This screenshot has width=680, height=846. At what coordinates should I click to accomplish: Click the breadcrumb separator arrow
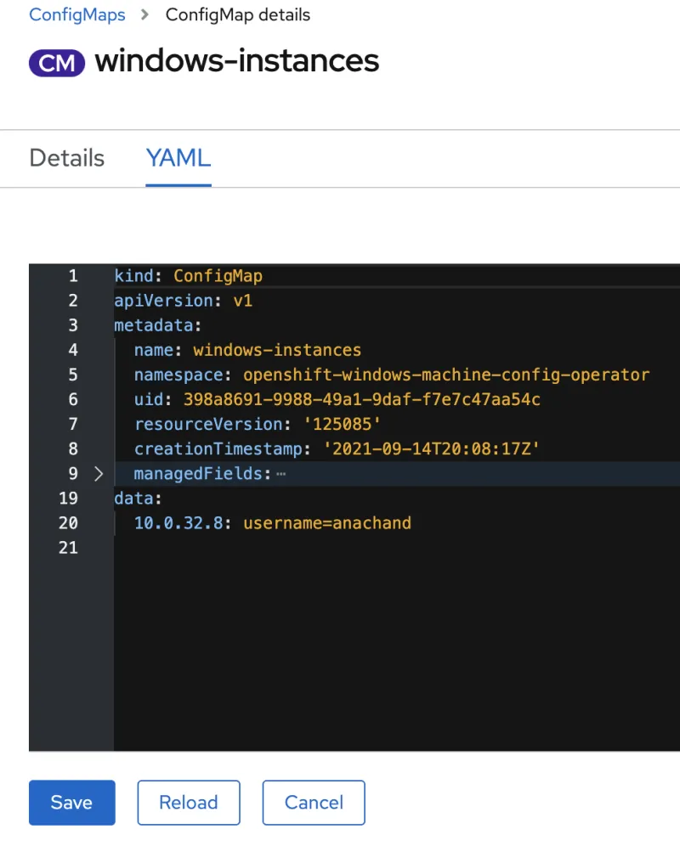point(145,15)
